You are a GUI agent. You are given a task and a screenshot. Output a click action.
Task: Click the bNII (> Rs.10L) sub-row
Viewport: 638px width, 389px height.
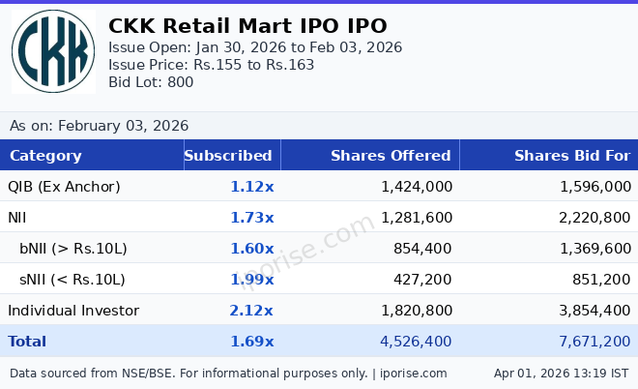point(73,249)
